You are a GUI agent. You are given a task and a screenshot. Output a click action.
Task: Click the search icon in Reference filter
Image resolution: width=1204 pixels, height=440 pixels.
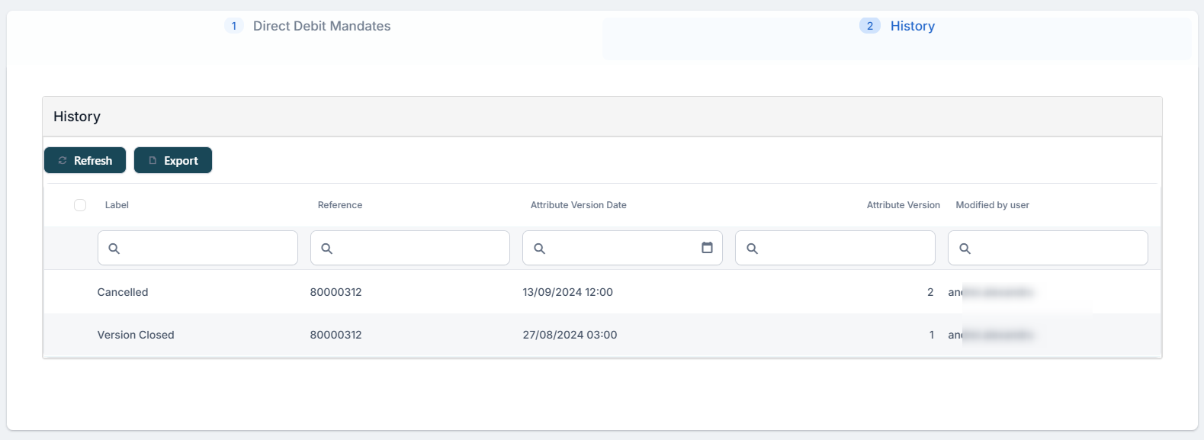326,249
